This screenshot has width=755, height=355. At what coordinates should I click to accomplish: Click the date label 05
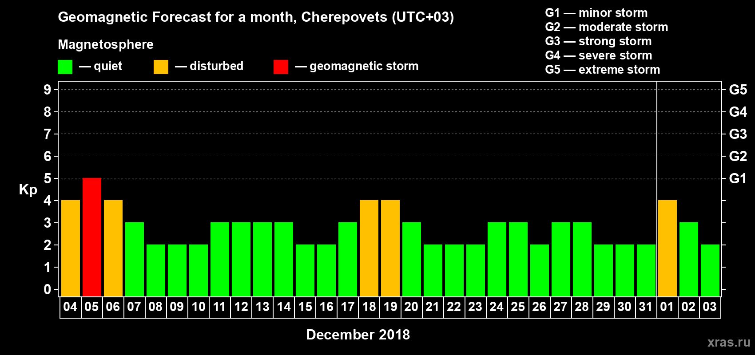[x=91, y=307]
